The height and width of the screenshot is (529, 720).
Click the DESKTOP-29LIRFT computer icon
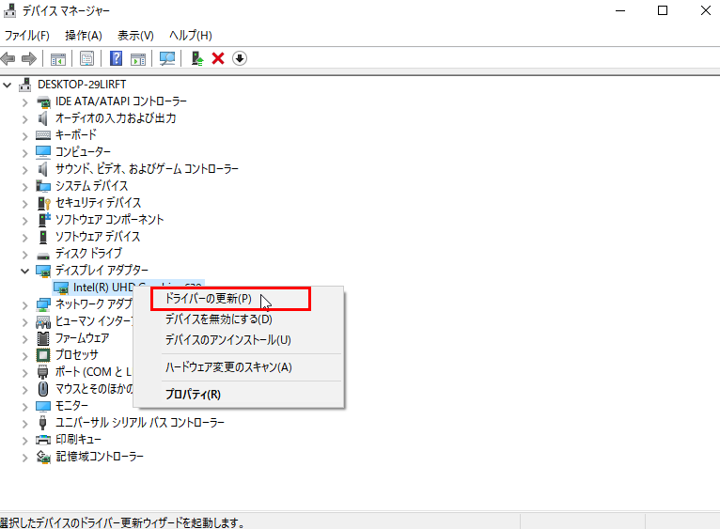coord(25,85)
